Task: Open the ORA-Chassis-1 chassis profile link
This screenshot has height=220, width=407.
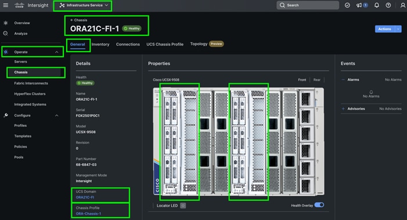Action: [88, 214]
